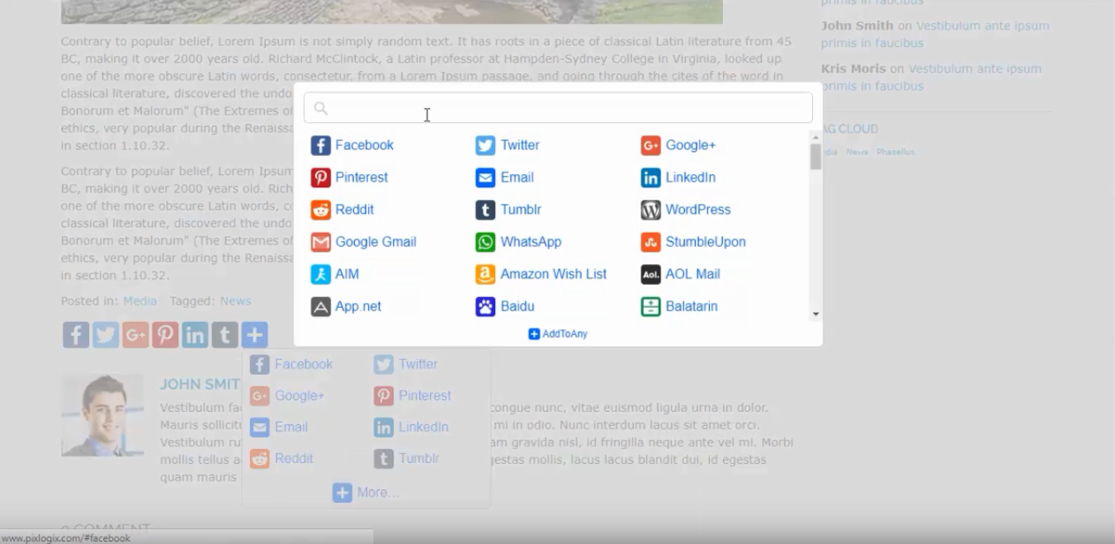1115x544 pixels.
Task: Click the scrollbar down arrow in the modal
Action: pyautogui.click(x=815, y=314)
